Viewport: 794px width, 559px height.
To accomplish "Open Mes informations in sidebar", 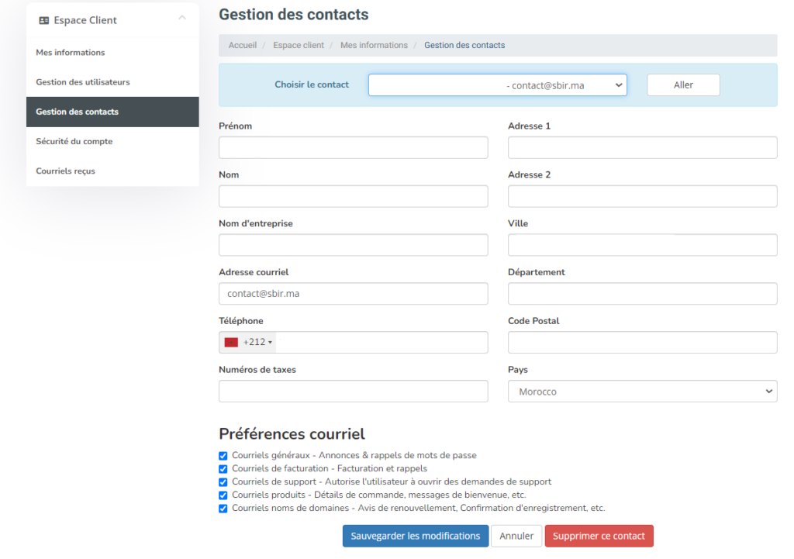I will tap(71, 53).
